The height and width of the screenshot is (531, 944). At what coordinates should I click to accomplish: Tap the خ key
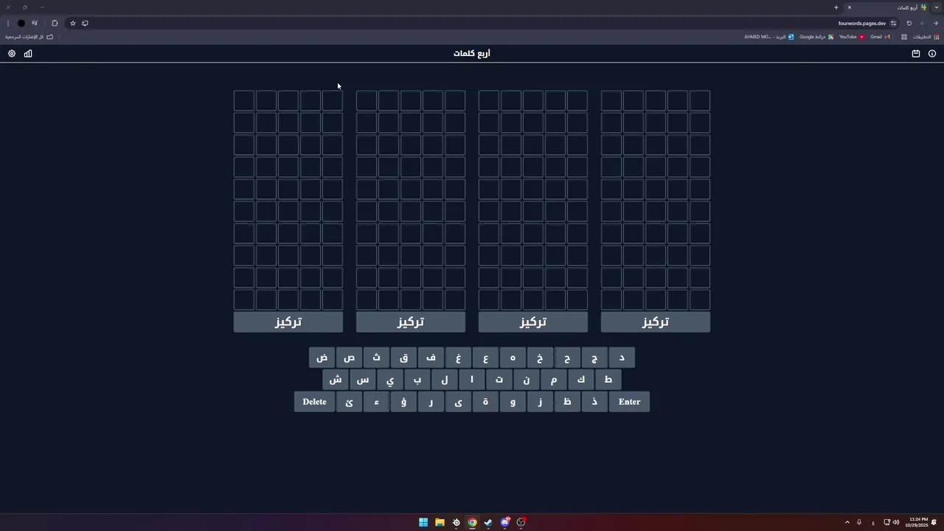point(540,358)
